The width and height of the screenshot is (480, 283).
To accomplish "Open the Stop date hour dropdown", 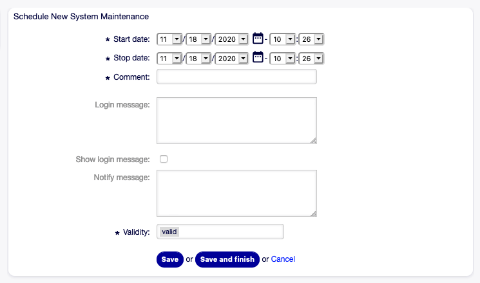I will (282, 59).
